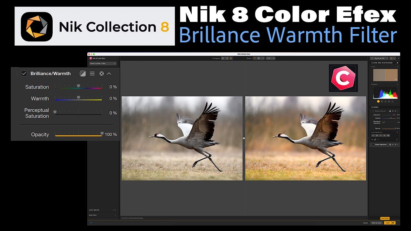Select the R histogram channel button
This screenshot has height=231, width=411.
pyautogui.click(x=382, y=101)
